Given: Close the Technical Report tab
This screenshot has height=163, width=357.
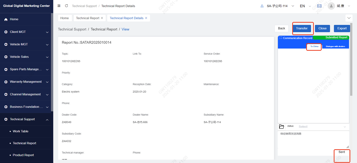Looking at the screenshot, I should click(102, 18).
